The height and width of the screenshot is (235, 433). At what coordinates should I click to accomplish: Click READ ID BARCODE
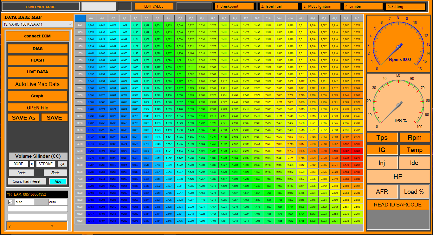(x=398, y=205)
